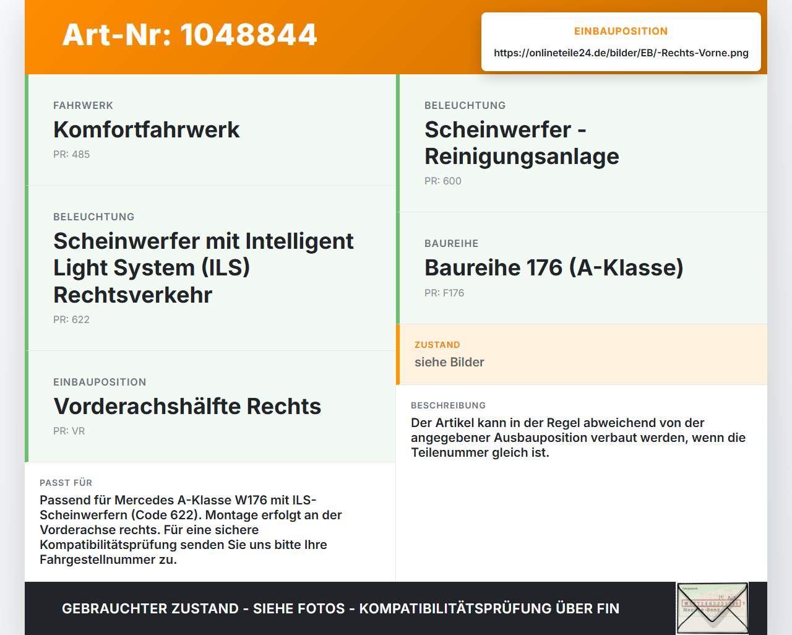
Task: Click 'BELEUCHTUNG' label above Intelligent Light System
Action: click(x=93, y=217)
